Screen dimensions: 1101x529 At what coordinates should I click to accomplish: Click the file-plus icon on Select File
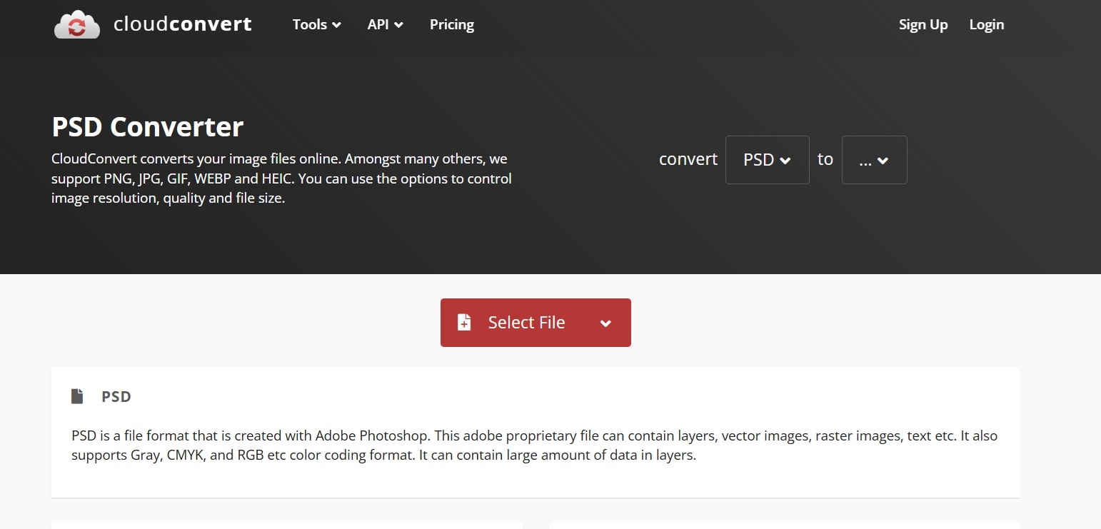point(464,323)
